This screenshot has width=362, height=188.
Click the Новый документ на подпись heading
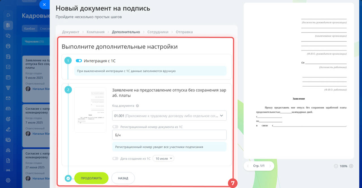tap(103, 8)
